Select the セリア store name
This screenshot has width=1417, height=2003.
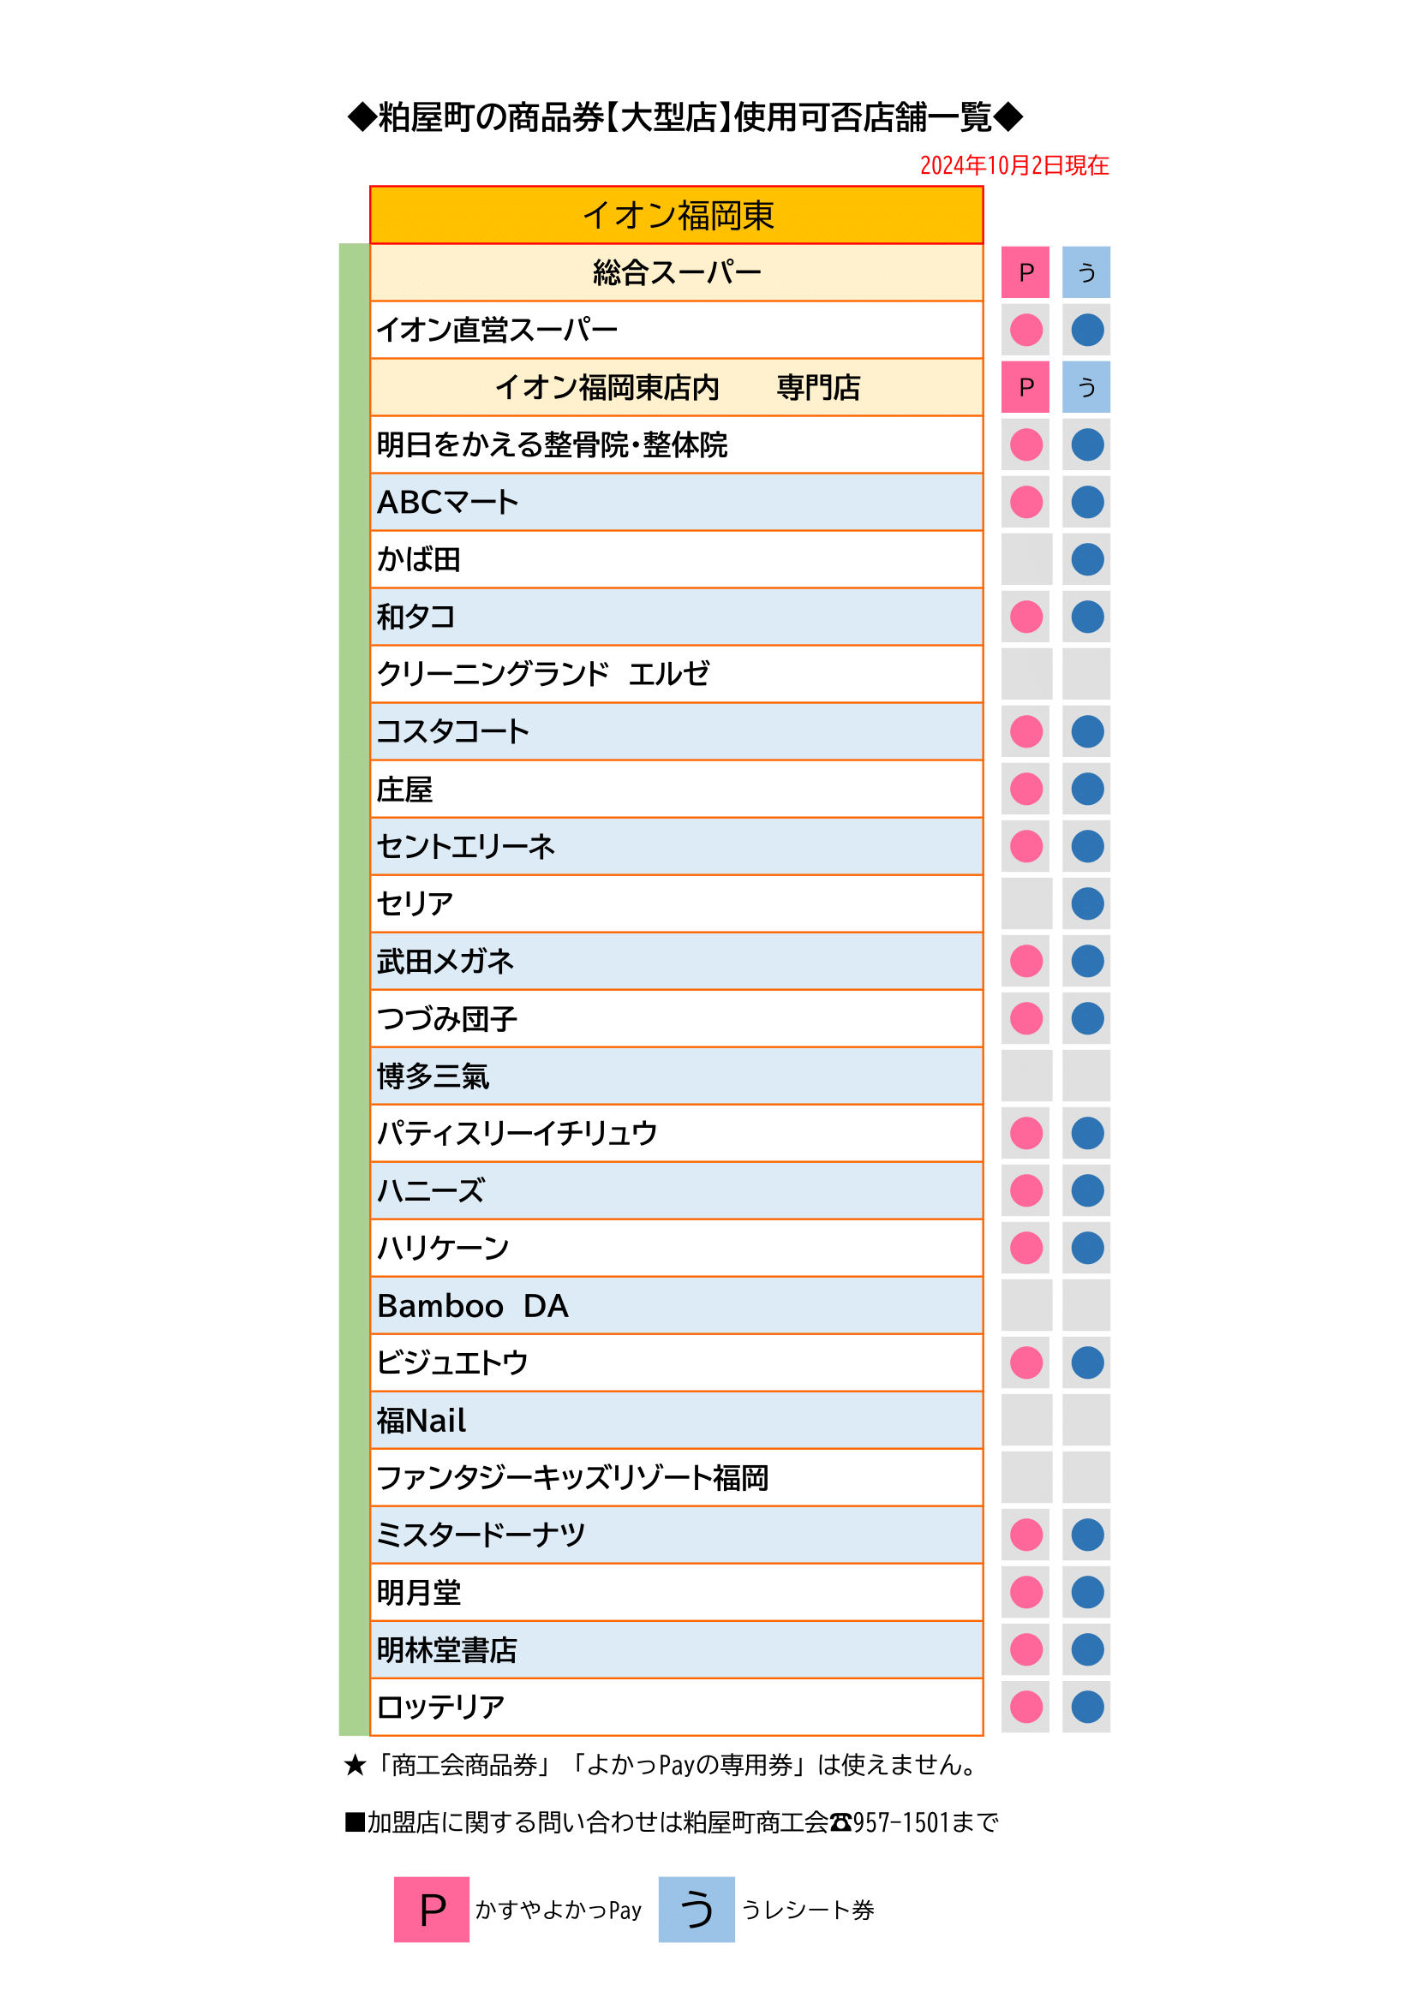click(415, 903)
